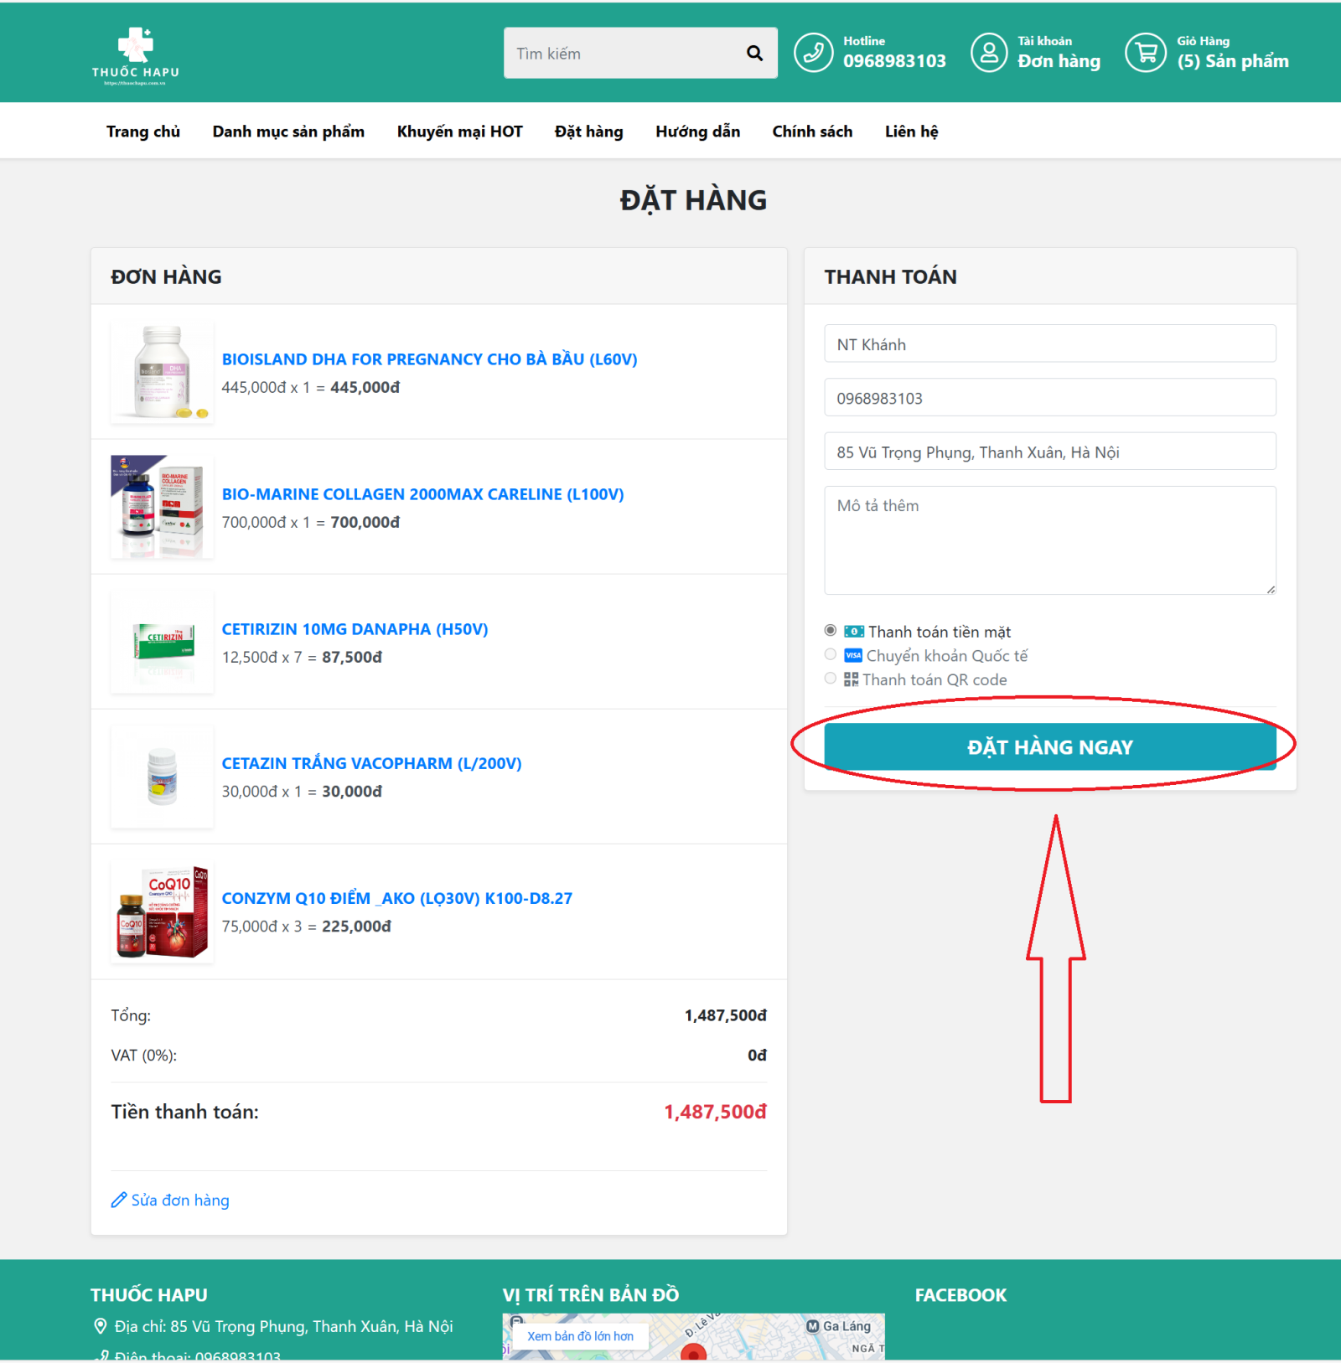The height and width of the screenshot is (1363, 1341).
Task: Click the Mô tả thêm text area
Action: point(1049,540)
